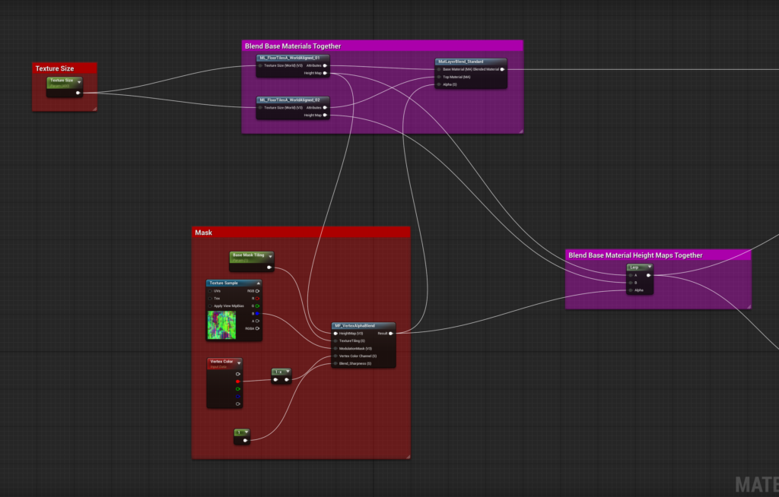Image resolution: width=779 pixels, height=497 pixels.
Task: Click the Lerp node Alpha input pin
Action: coord(630,290)
